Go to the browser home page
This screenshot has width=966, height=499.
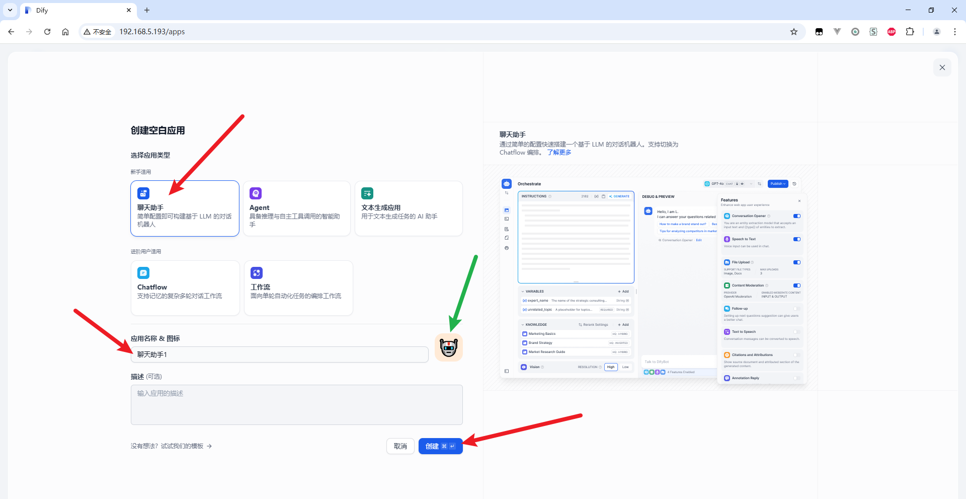(x=65, y=32)
